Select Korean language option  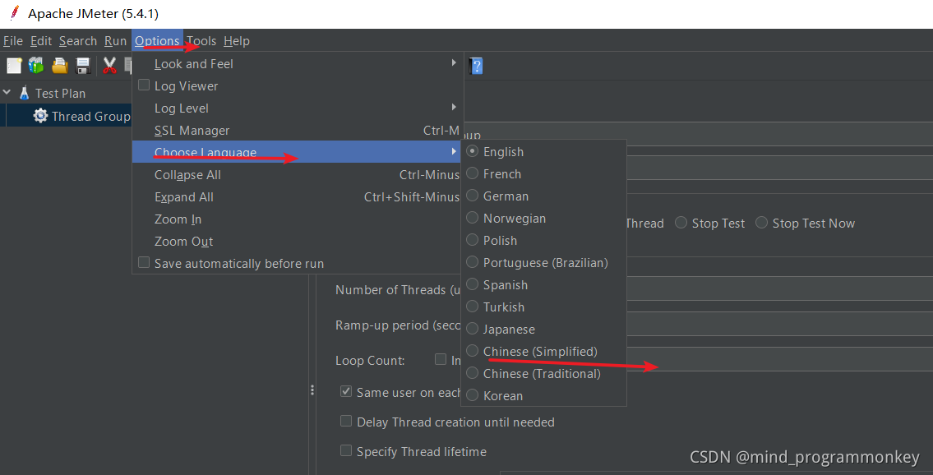coord(543,395)
